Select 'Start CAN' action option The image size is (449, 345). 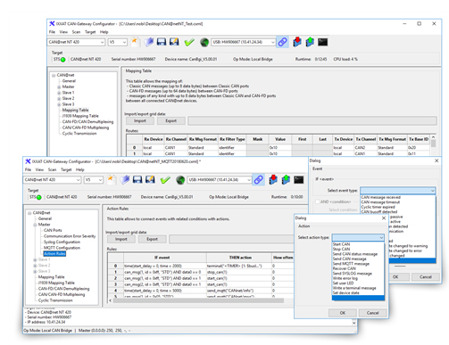tap(341, 244)
